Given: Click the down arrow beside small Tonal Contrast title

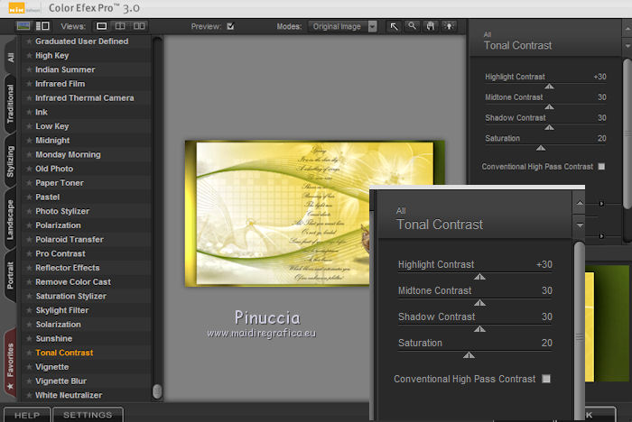Looking at the screenshot, I should click(x=627, y=46).
